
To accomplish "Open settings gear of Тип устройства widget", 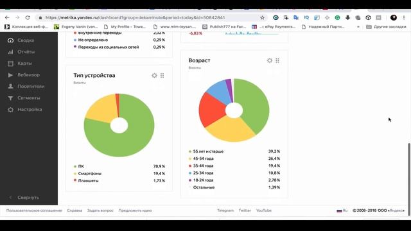I will pos(154,76).
